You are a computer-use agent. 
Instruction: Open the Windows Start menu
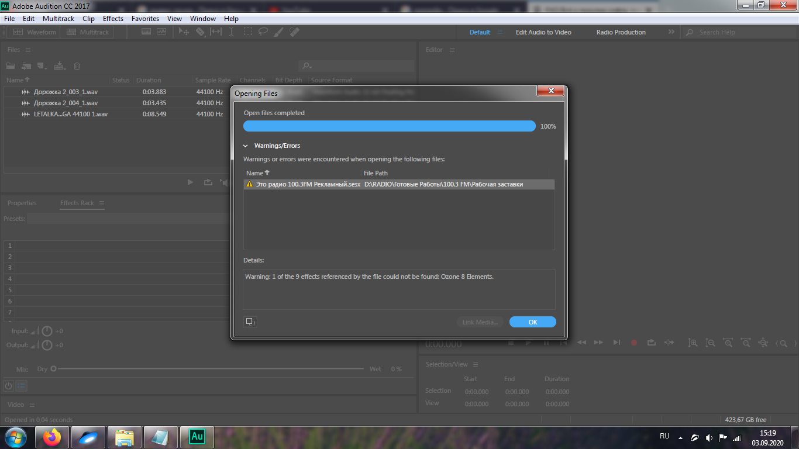click(15, 437)
